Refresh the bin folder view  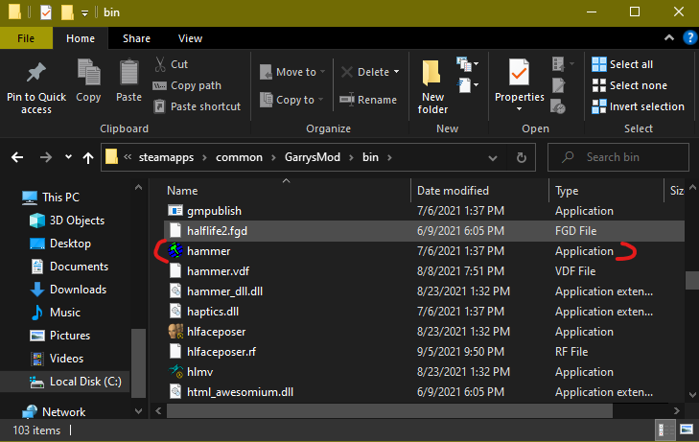coord(521,157)
